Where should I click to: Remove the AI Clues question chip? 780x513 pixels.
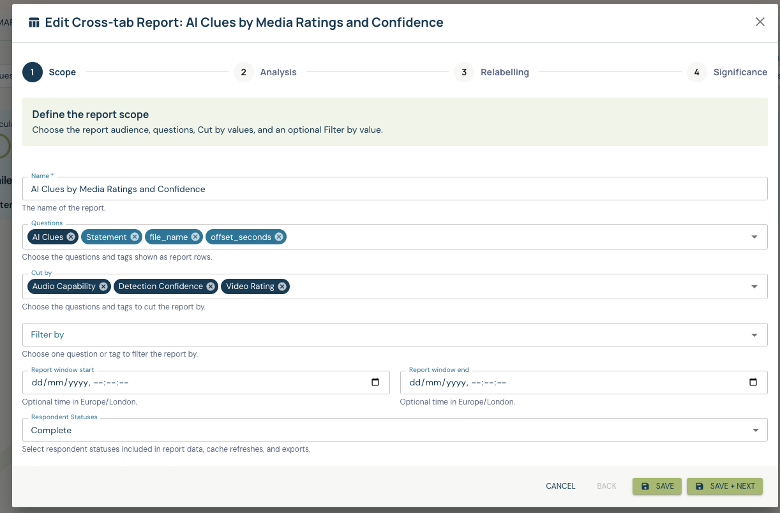pos(71,237)
